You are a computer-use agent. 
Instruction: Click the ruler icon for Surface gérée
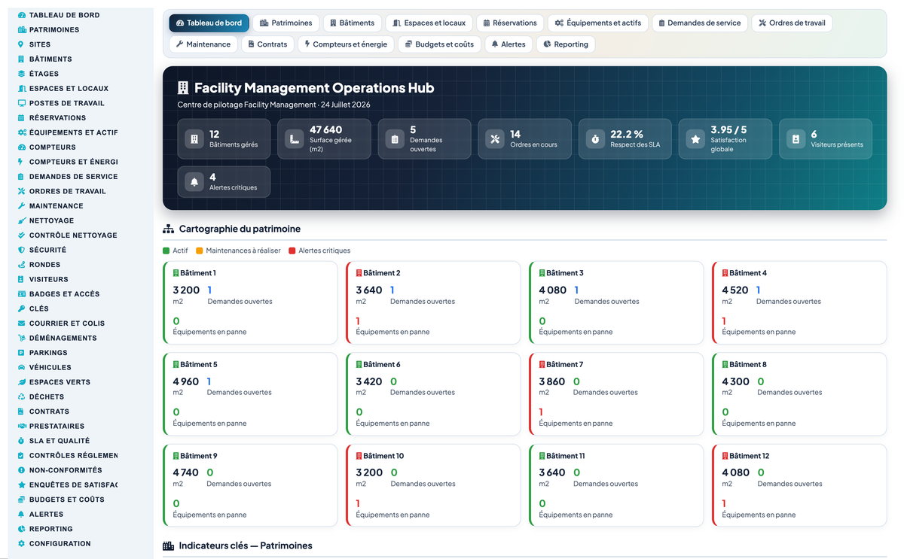[x=295, y=139]
